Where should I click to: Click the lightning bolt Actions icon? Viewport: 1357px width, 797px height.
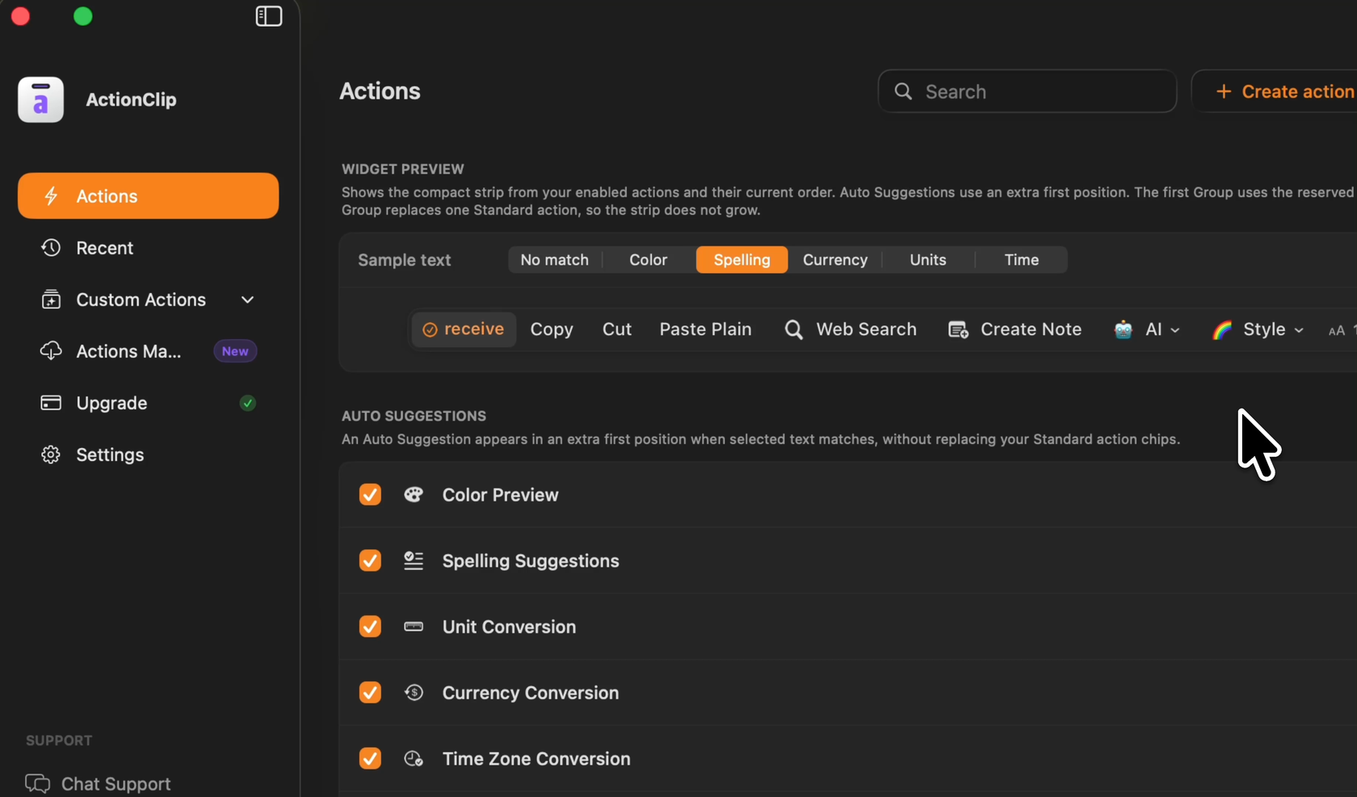pyautogui.click(x=51, y=195)
